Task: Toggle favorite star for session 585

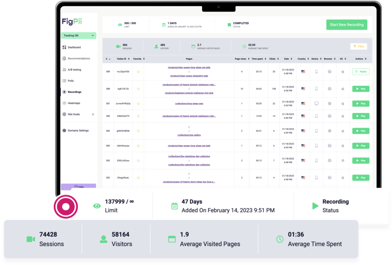Action: [138, 131]
